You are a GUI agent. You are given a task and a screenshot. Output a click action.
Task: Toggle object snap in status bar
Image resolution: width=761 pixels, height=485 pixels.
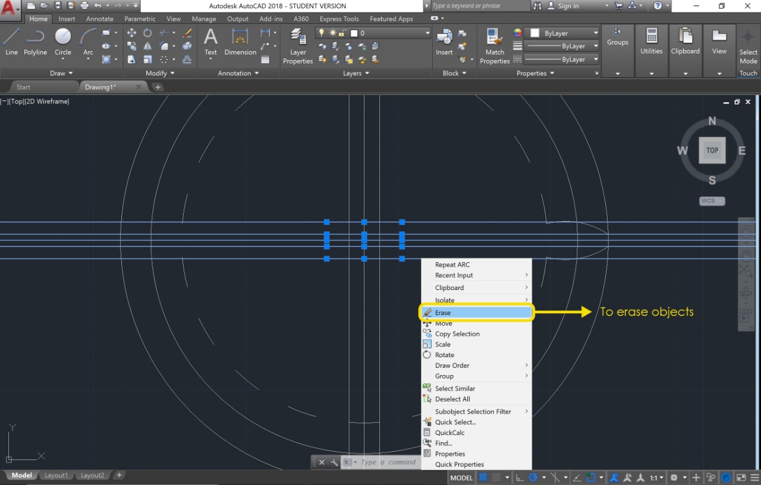tap(591, 477)
